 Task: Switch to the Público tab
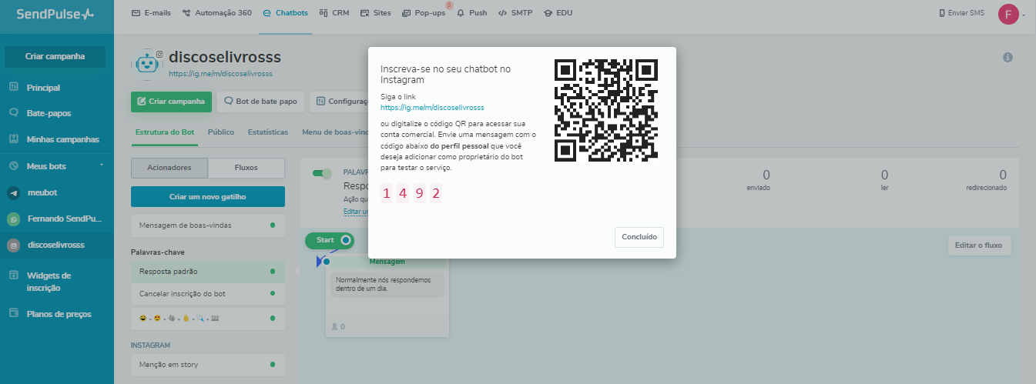coord(221,132)
